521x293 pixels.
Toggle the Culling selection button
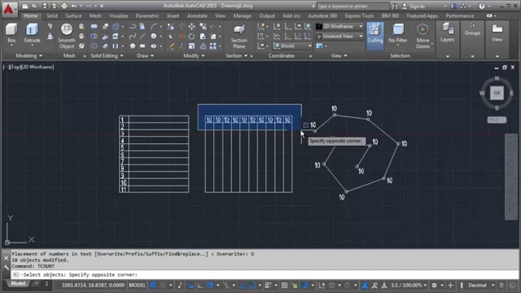375,33
